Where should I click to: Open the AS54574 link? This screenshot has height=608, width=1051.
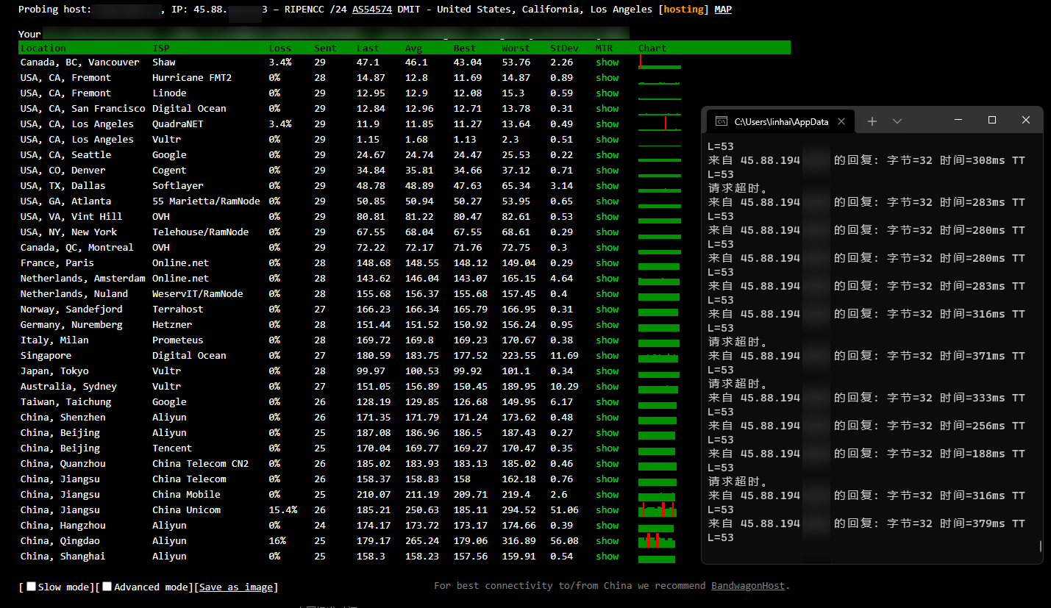tap(371, 10)
